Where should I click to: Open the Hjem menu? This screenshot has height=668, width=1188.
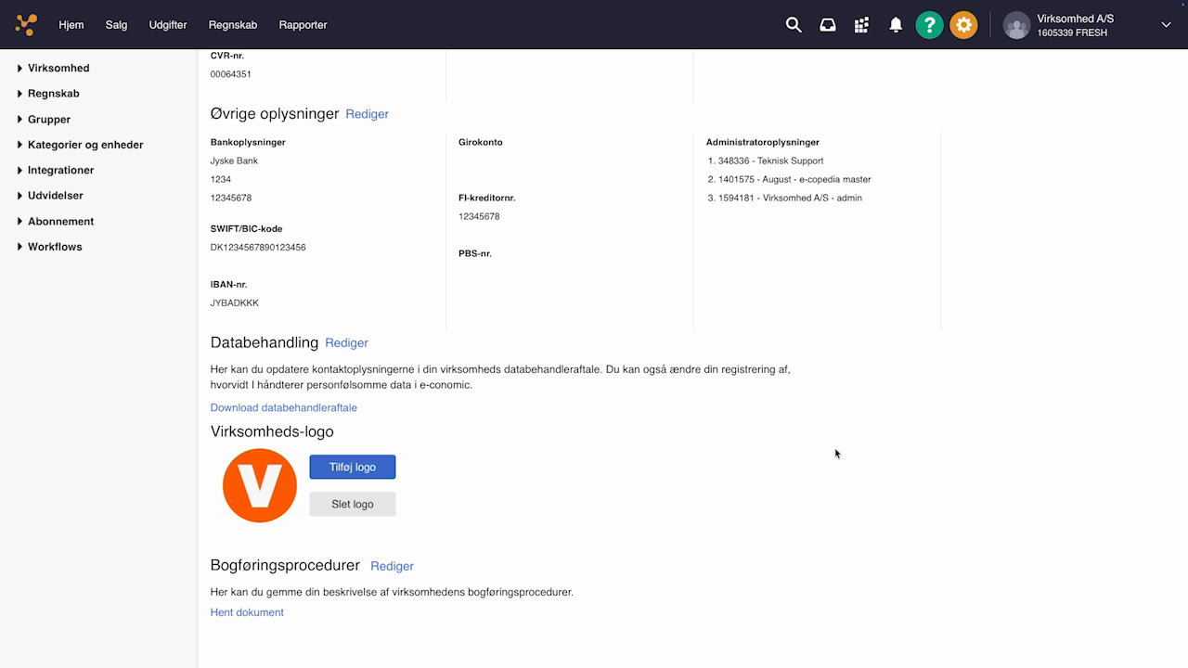coord(71,25)
